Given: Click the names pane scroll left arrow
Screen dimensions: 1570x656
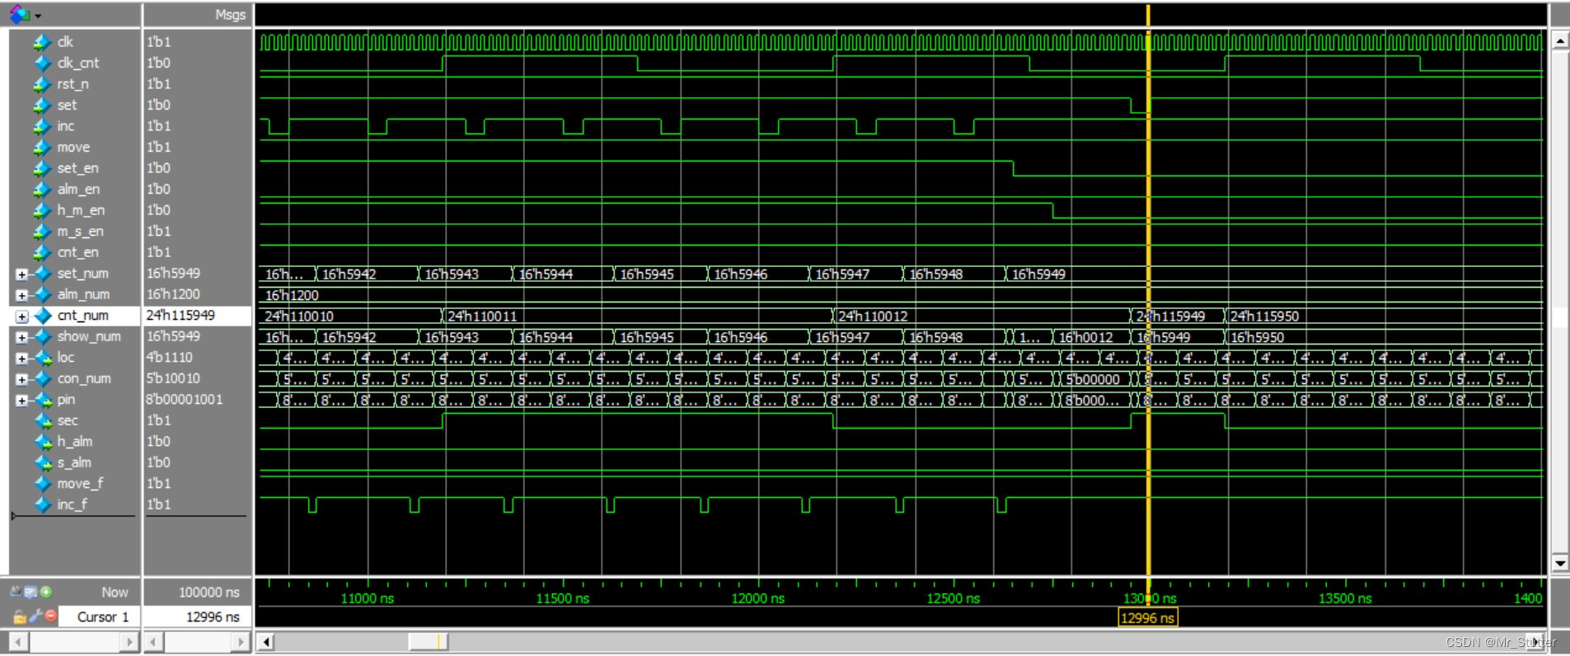Looking at the screenshot, I should tap(18, 641).
